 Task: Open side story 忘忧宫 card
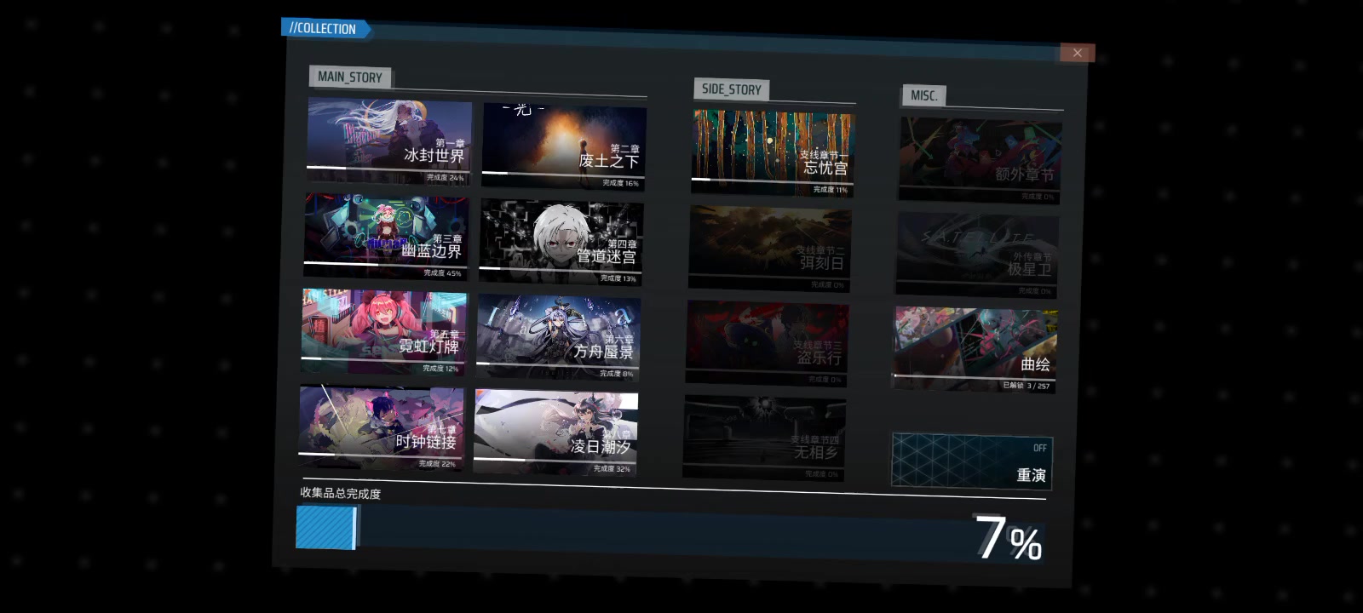[773, 152]
